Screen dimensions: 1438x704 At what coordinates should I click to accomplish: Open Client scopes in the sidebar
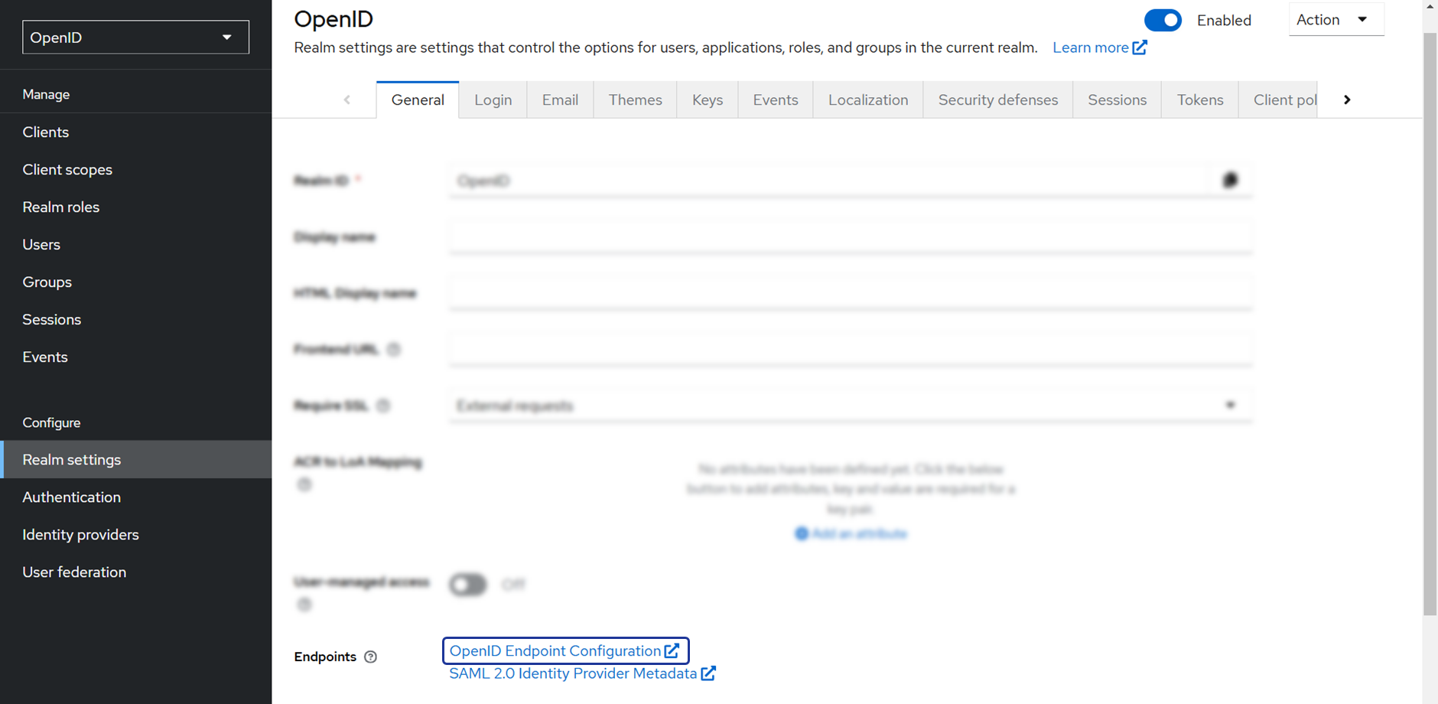pyautogui.click(x=67, y=169)
